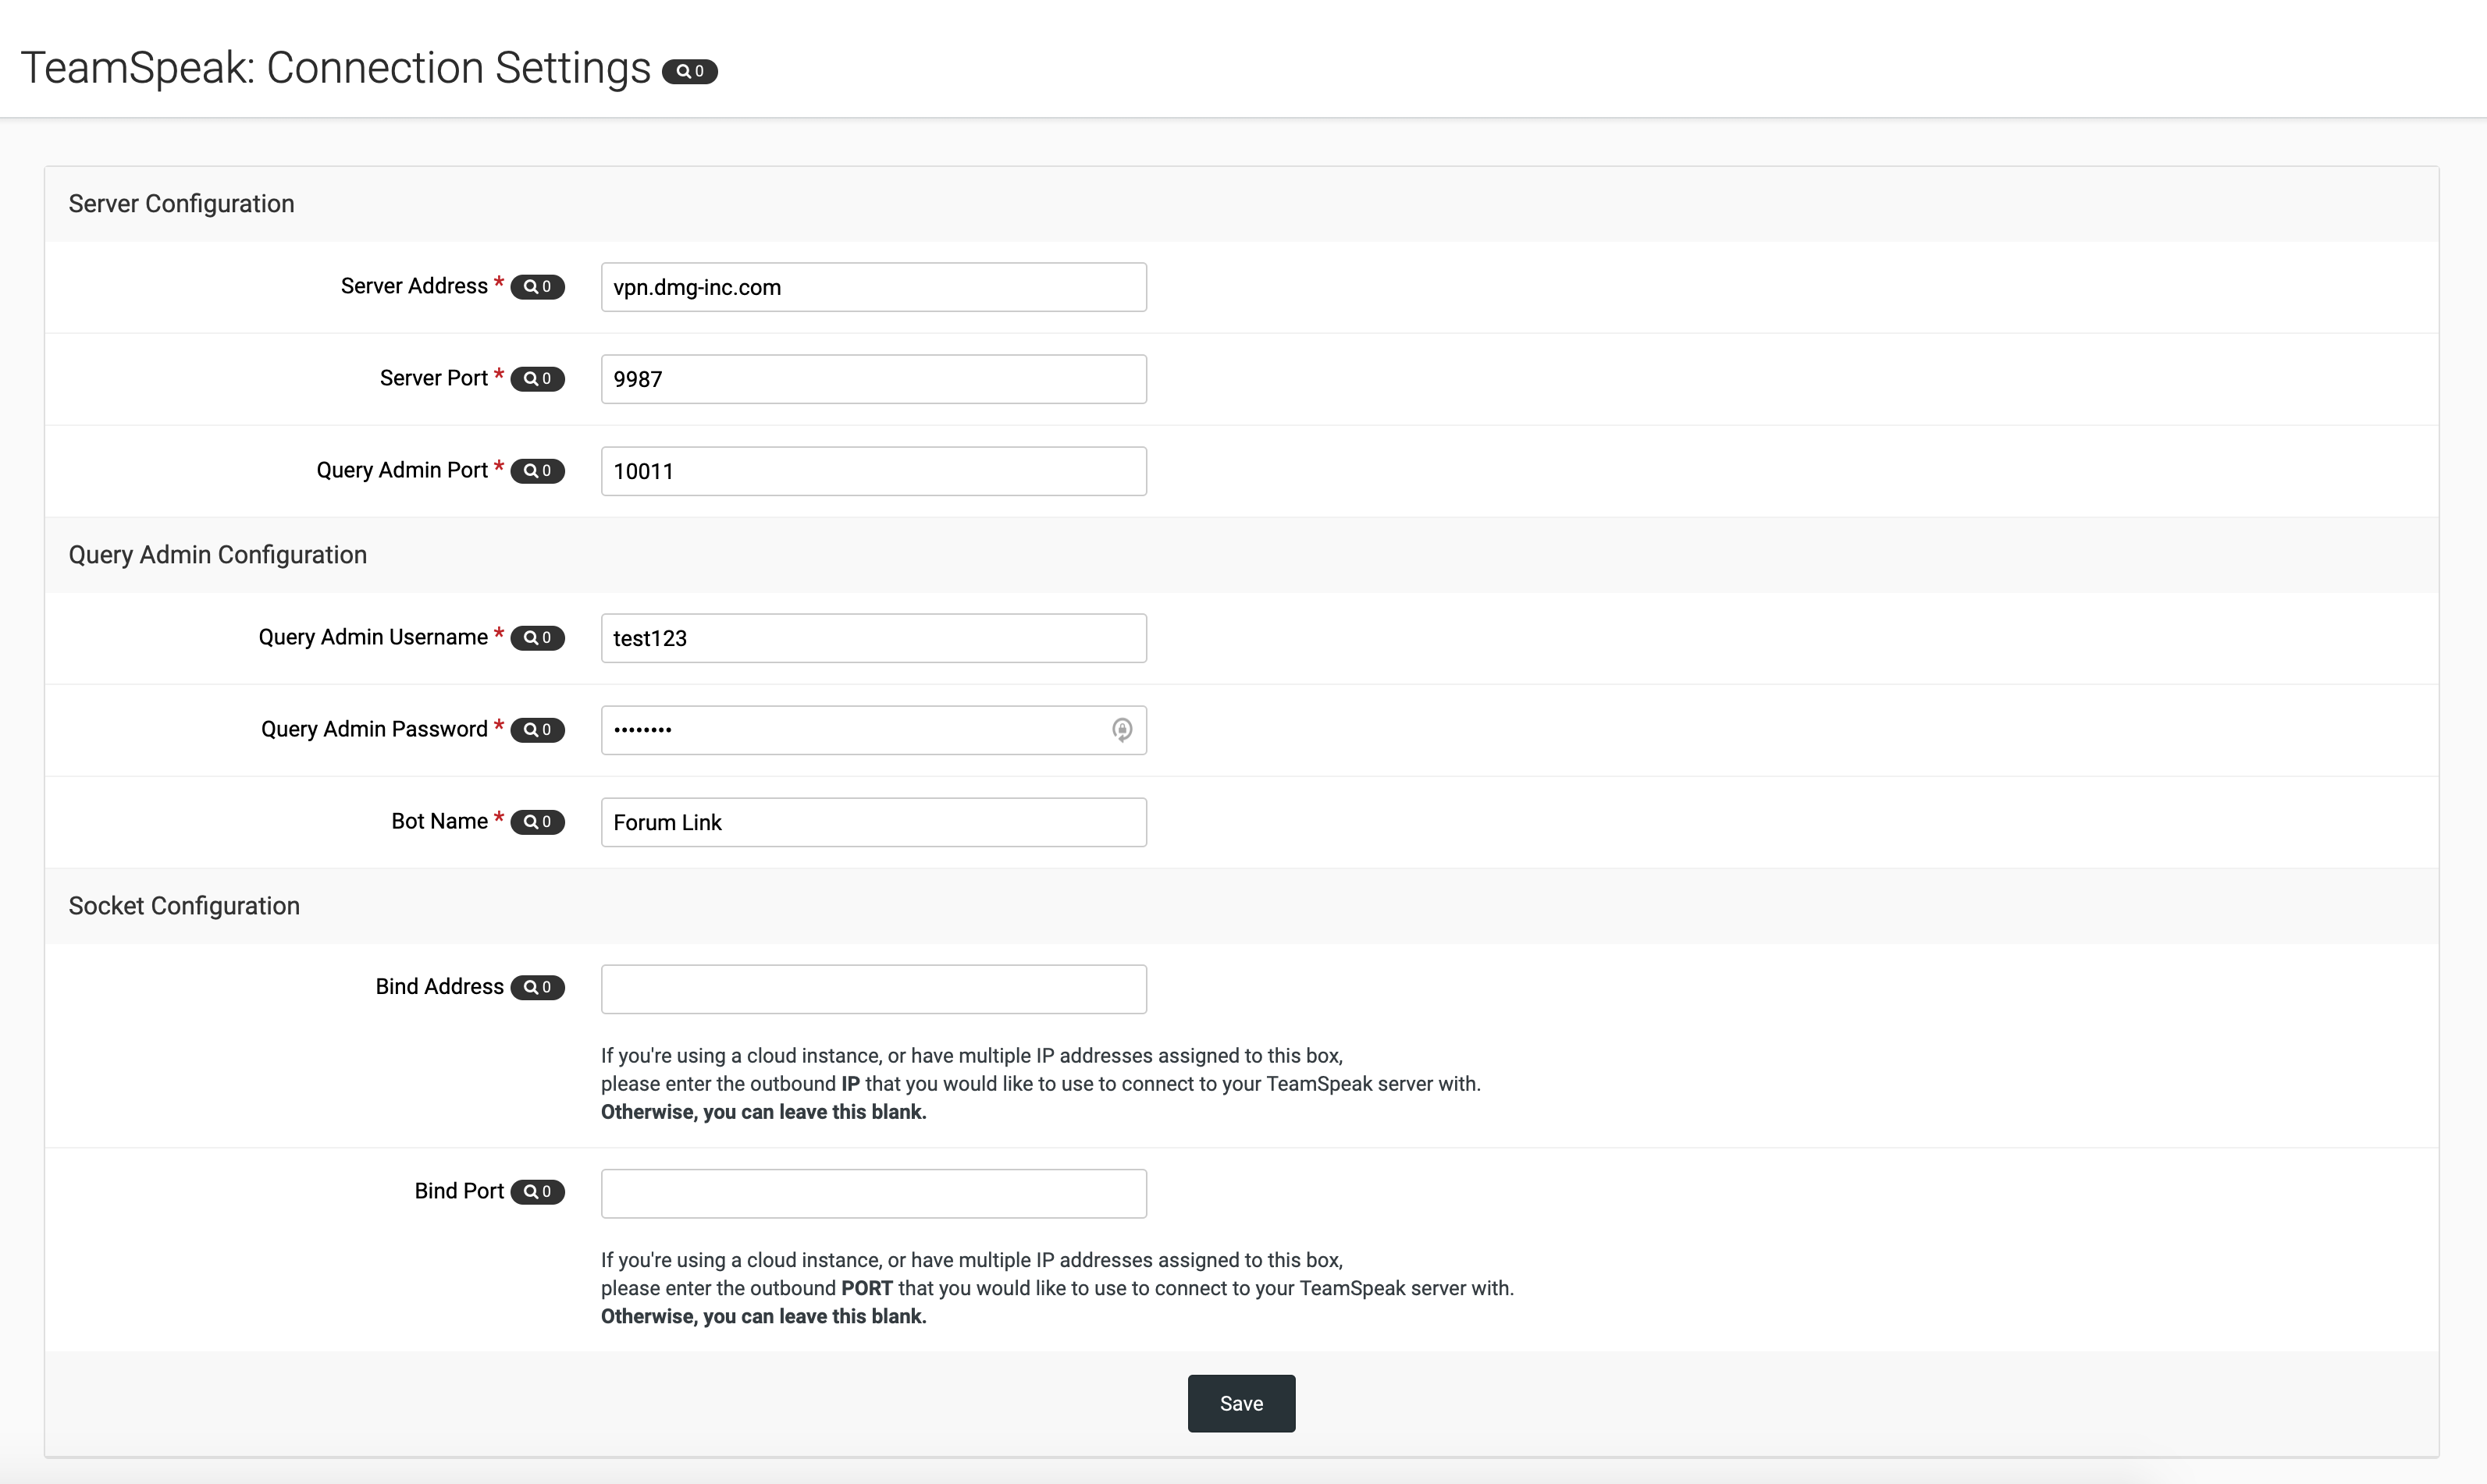This screenshot has width=2487, height=1484.
Task: Click the Query Admin Configuration heading
Action: click(x=217, y=555)
